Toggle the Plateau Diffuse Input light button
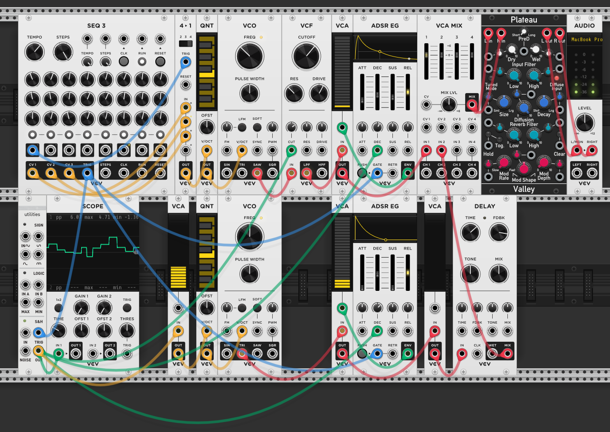 [557, 77]
